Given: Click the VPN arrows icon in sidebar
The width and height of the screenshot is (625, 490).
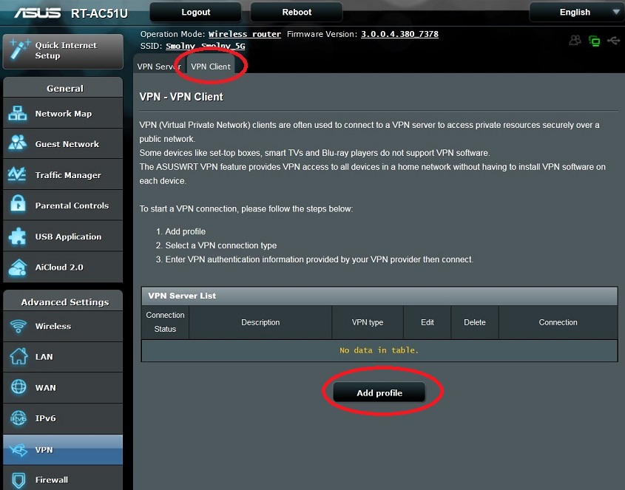Looking at the screenshot, I should [x=18, y=450].
